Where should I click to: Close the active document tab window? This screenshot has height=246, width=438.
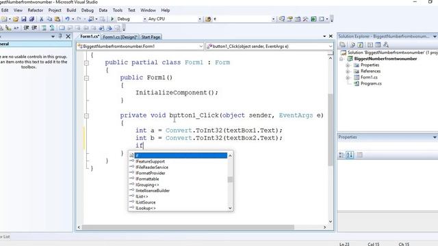coord(331,36)
